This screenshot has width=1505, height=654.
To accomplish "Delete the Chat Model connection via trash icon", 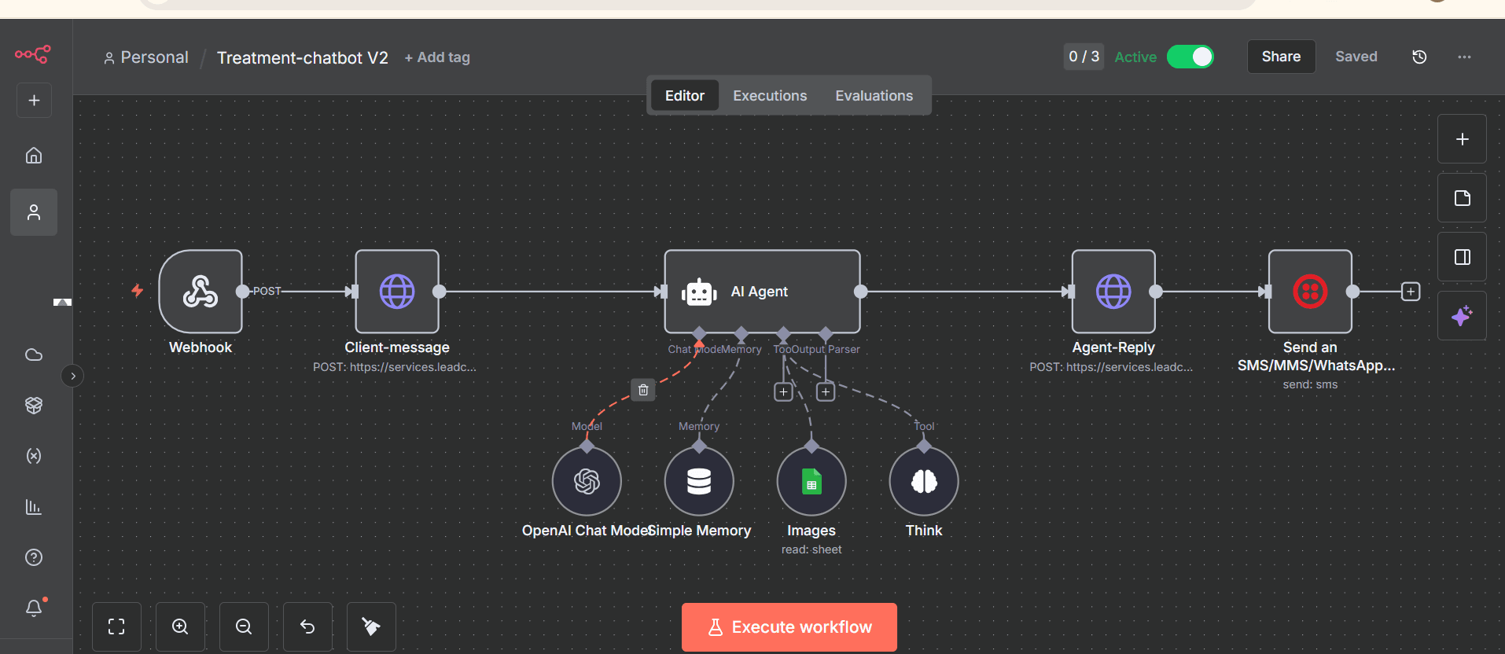I will click(643, 390).
